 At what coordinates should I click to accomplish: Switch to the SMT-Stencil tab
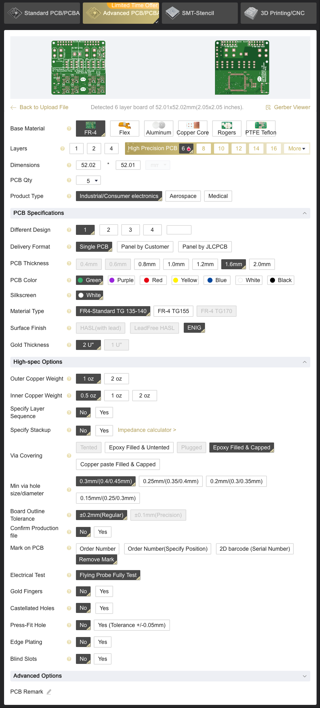[200, 13]
